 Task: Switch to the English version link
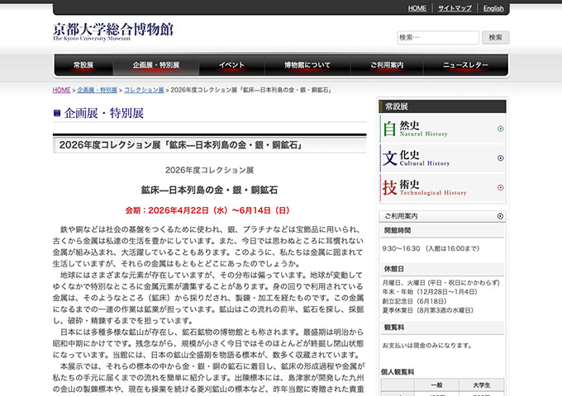tap(493, 8)
